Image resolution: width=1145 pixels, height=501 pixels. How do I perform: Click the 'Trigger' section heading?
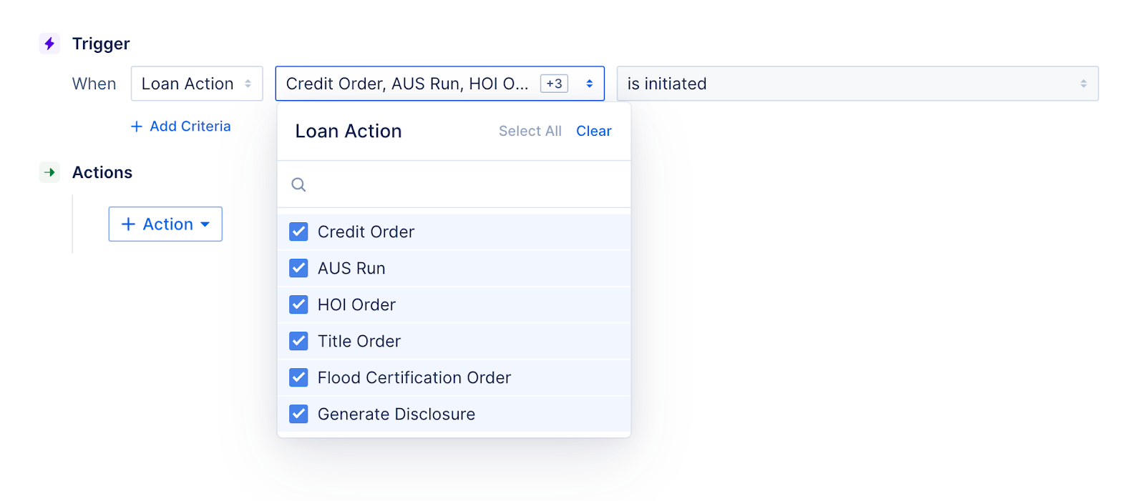[x=101, y=44]
